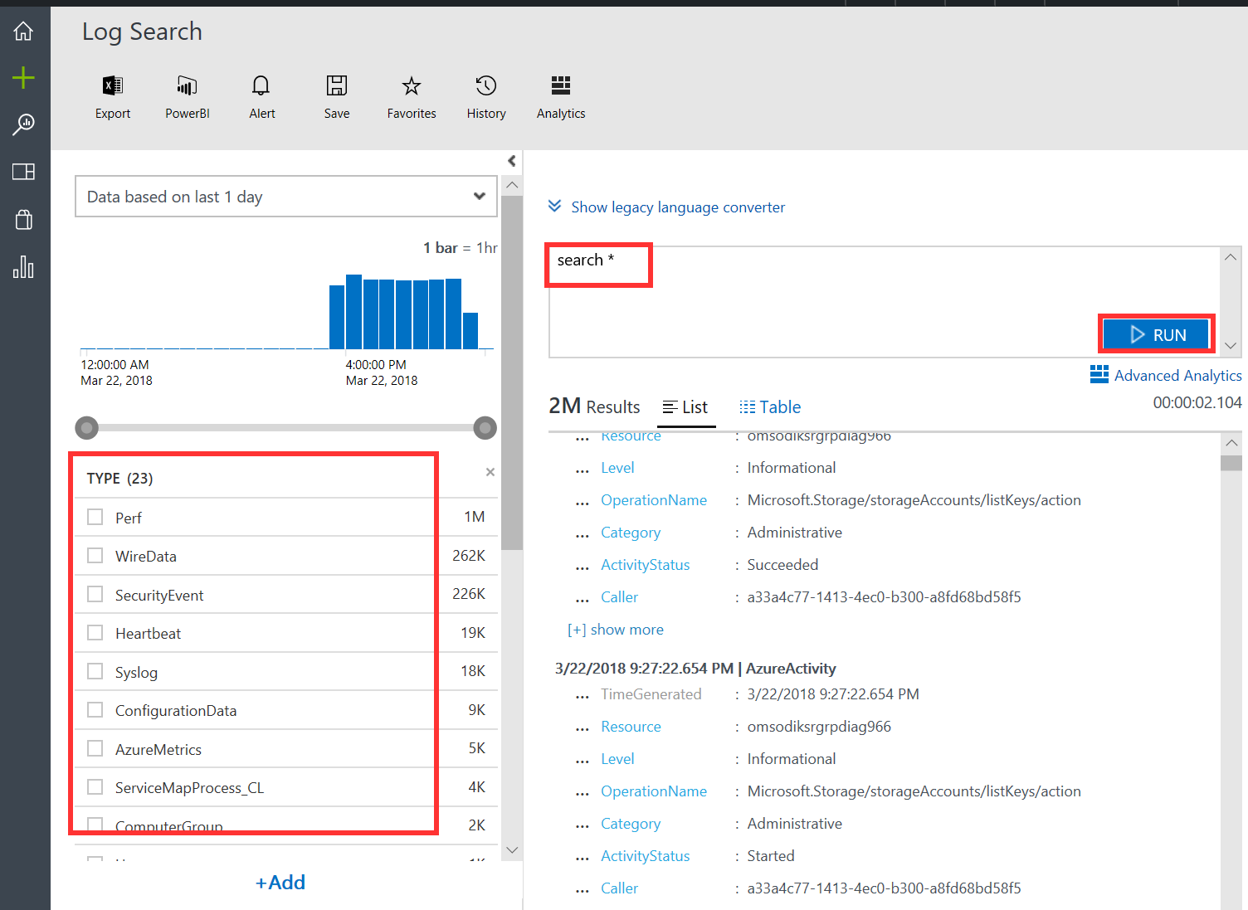The width and height of the screenshot is (1248, 910).
Task: Click the query text box containing 'search *'
Action: pyautogui.click(x=884, y=302)
